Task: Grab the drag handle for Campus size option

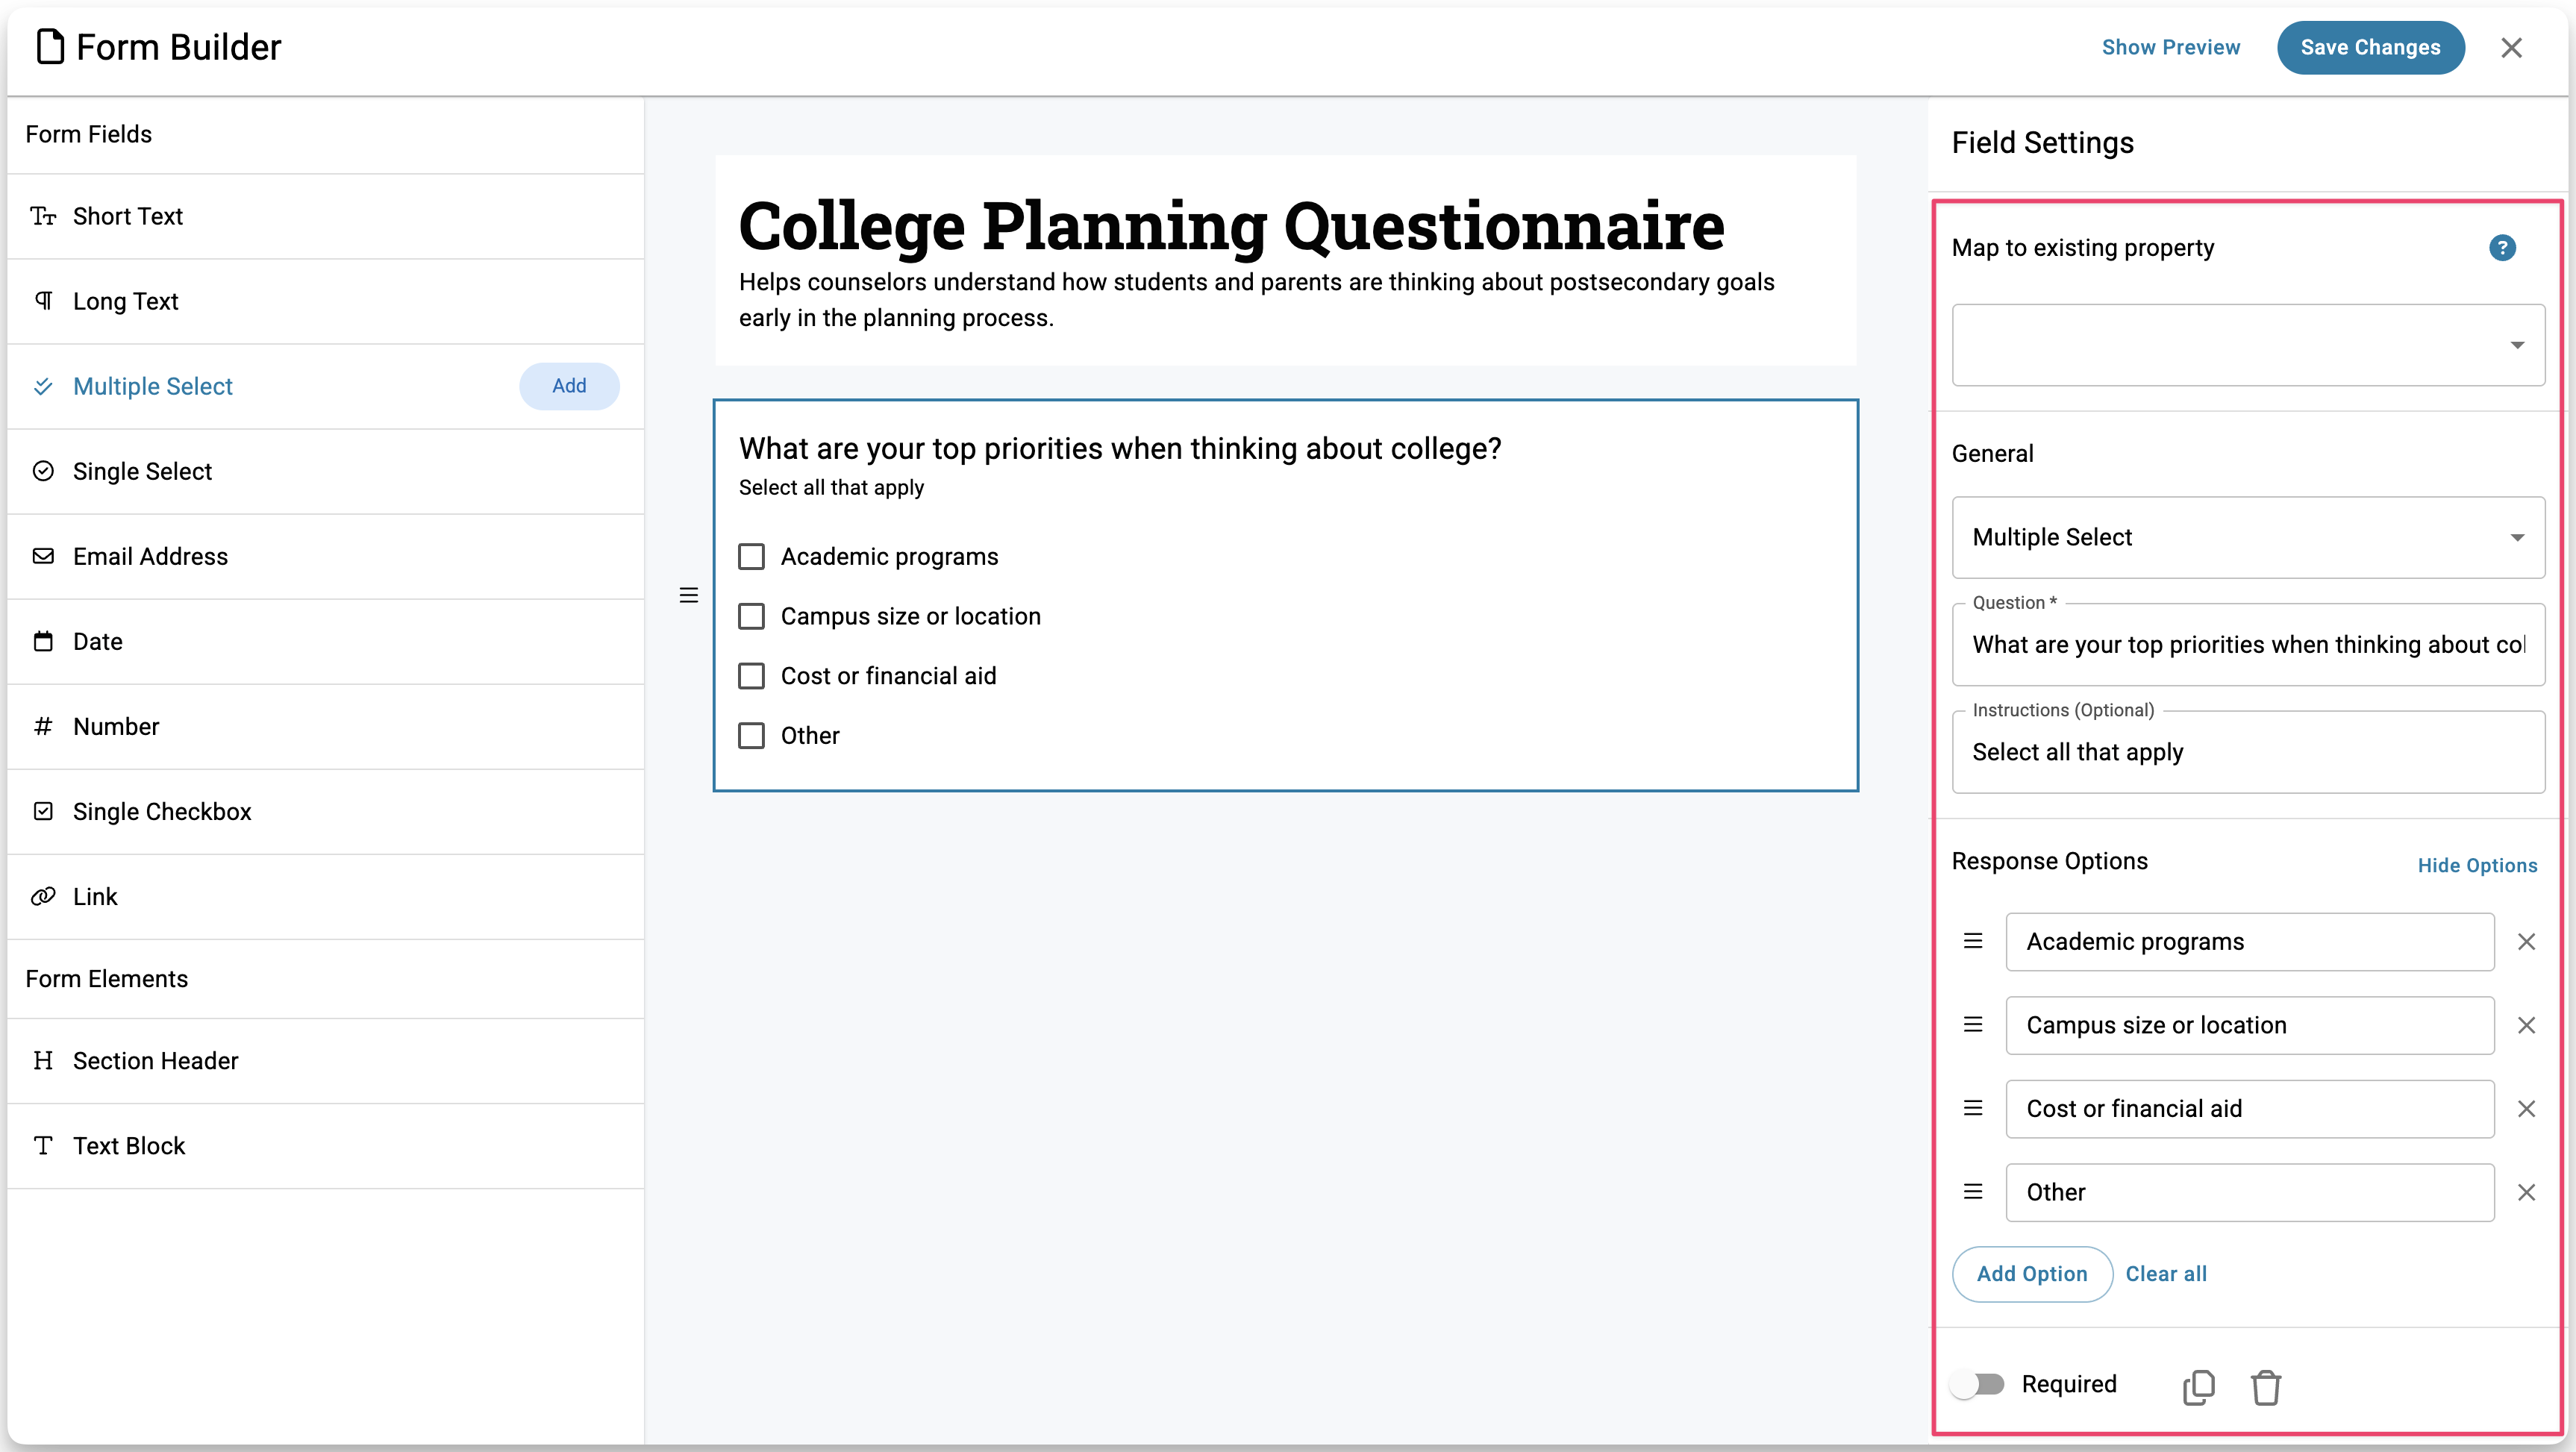Action: point(1973,1025)
